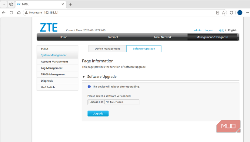The image size is (250, 142).
Task: Open the browser extensions icon
Action: tap(232, 13)
